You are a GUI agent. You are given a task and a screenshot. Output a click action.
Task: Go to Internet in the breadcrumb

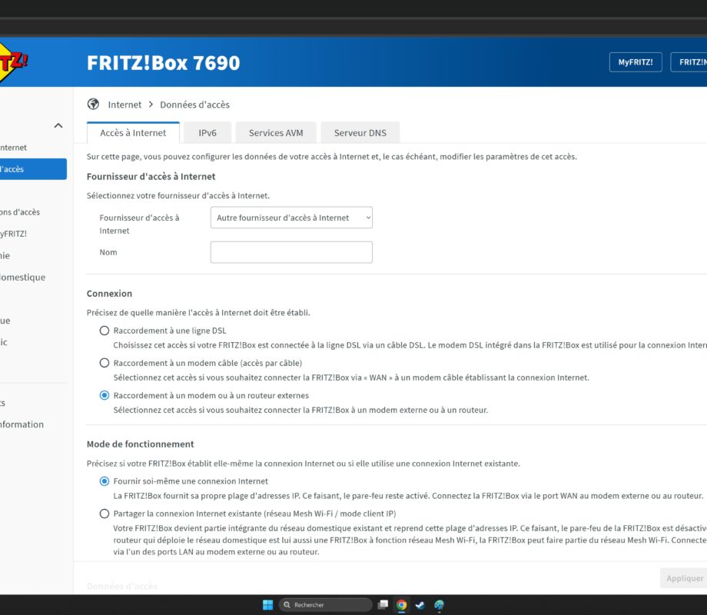[124, 105]
